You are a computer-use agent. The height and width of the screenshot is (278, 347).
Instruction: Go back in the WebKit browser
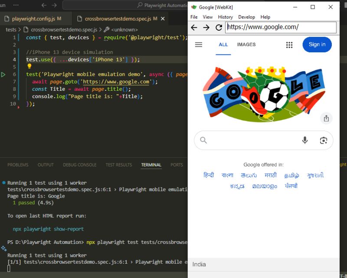click(194, 27)
